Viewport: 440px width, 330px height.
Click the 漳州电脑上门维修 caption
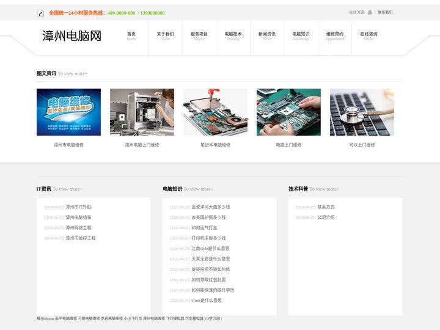tap(142, 145)
